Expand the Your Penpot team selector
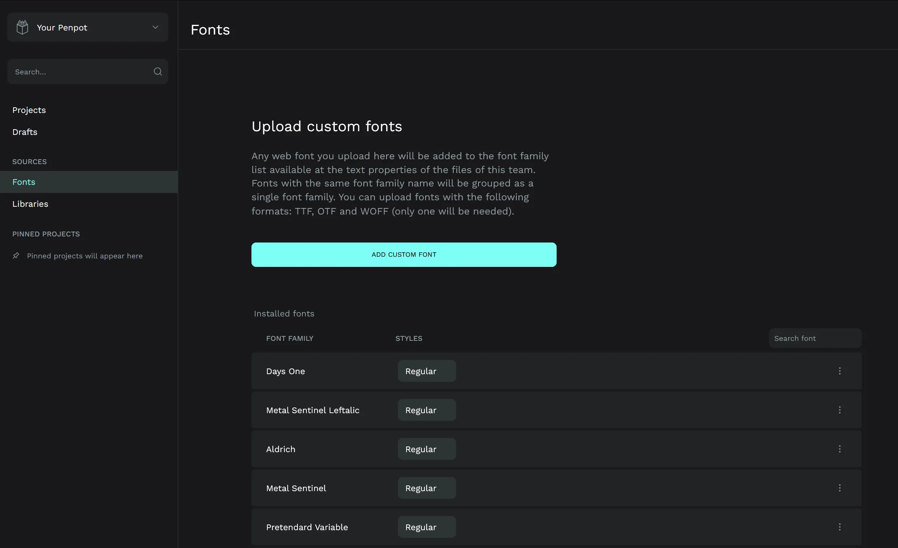 [155, 27]
